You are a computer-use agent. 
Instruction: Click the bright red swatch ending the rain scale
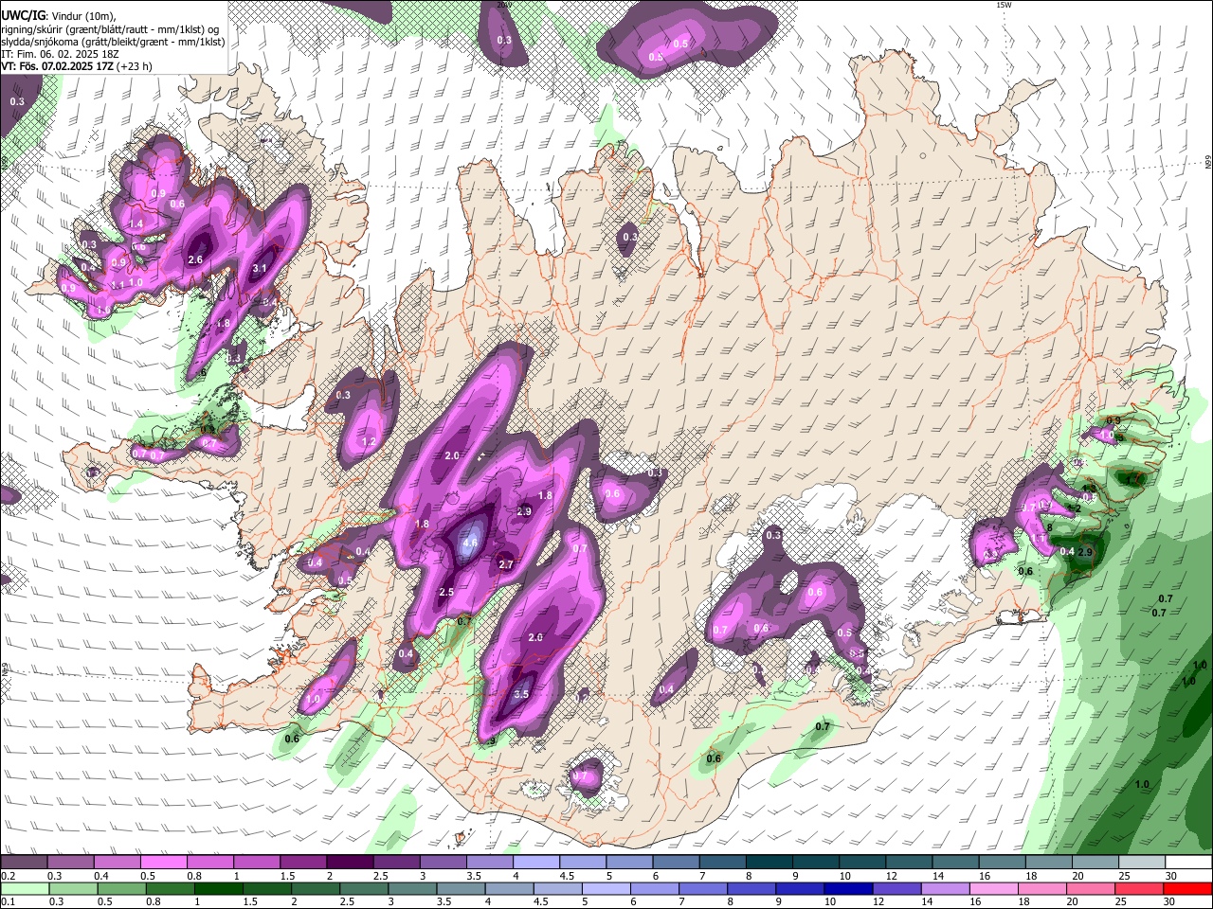pos(1187,888)
